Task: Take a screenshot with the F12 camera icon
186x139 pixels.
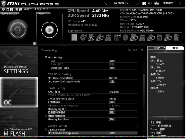Action: (144, 3)
